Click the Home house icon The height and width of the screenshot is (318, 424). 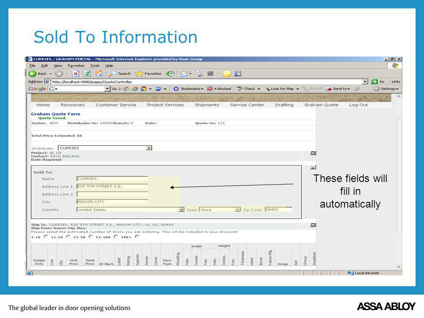99,74
